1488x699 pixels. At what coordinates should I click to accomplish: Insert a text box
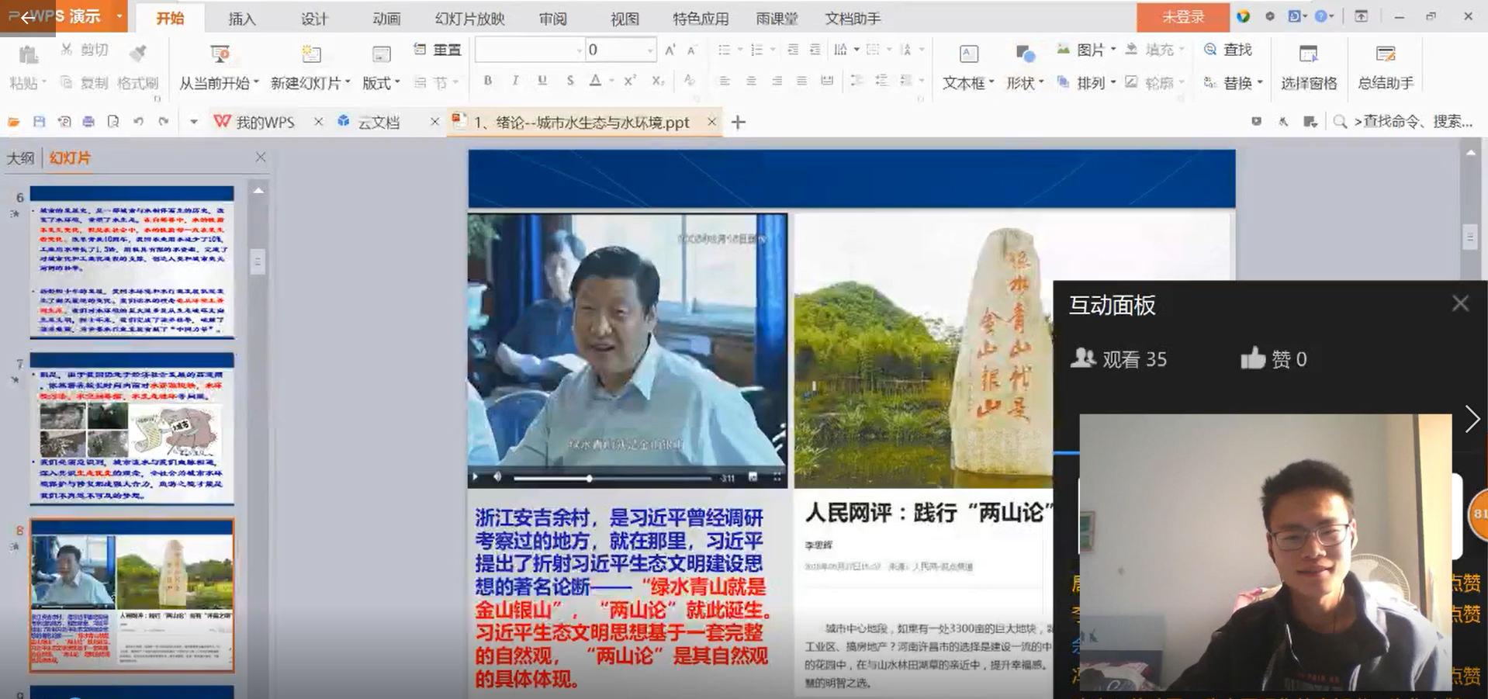point(967,66)
